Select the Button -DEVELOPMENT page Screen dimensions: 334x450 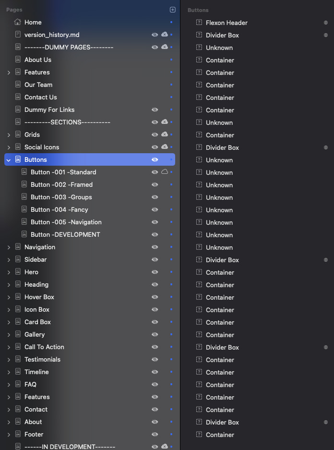coord(65,234)
